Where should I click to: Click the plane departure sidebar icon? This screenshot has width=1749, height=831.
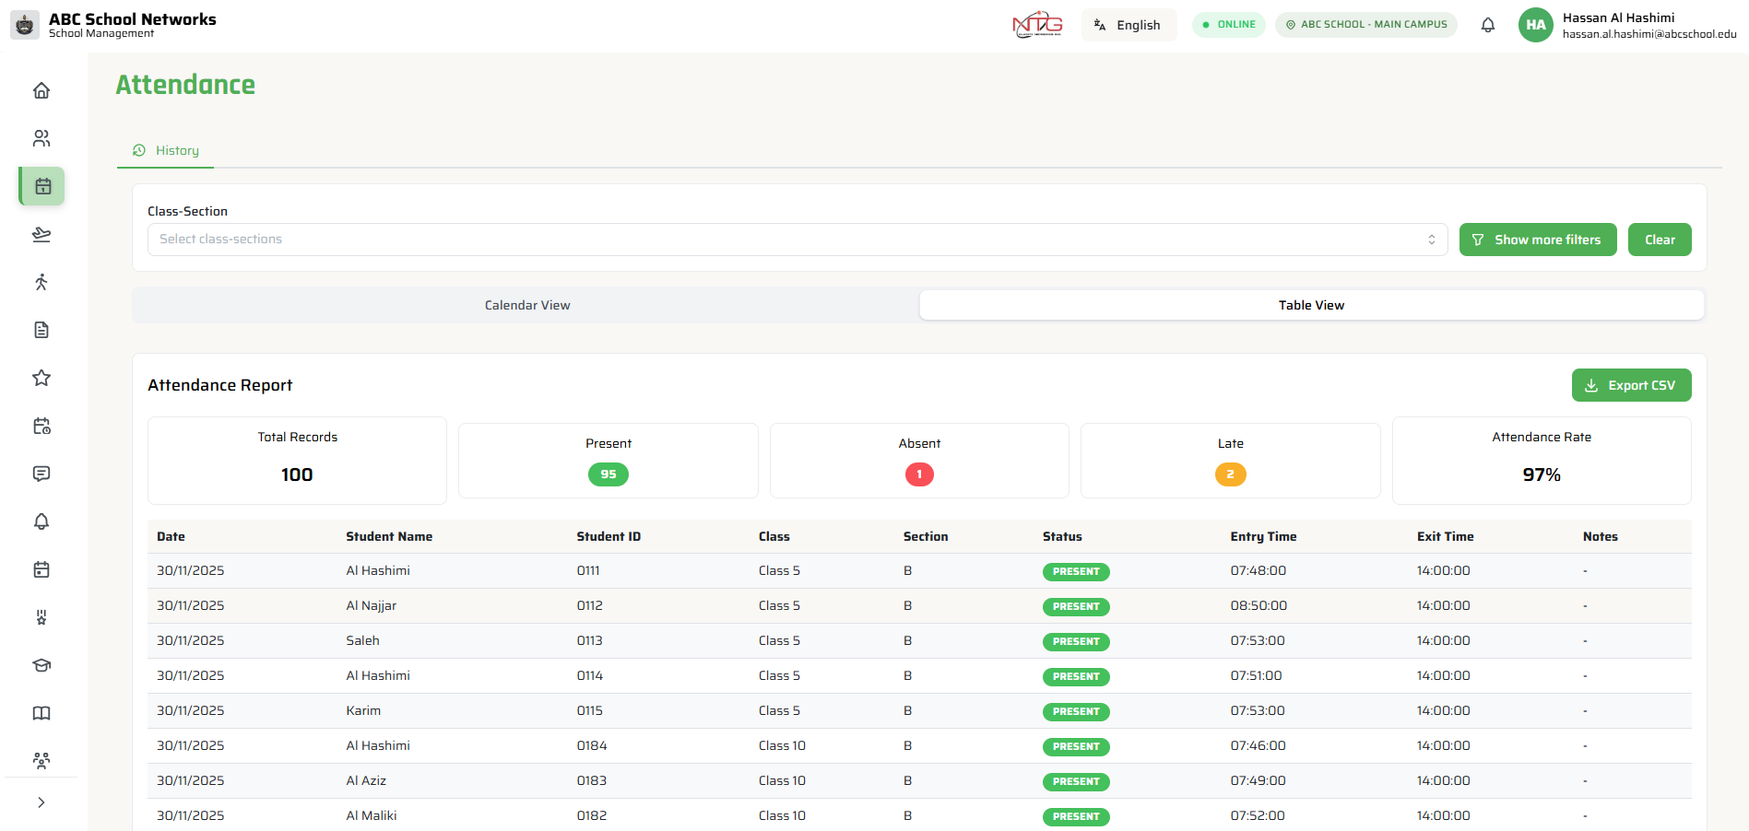[x=41, y=234]
